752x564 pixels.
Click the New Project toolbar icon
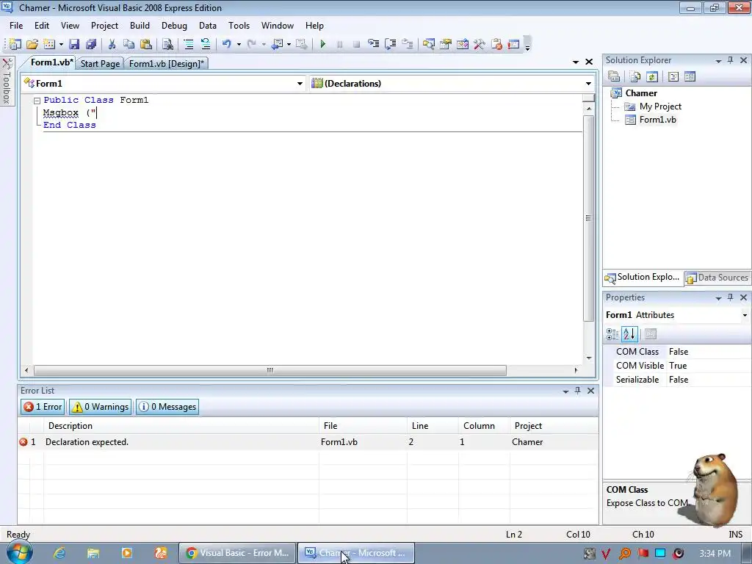pos(15,44)
